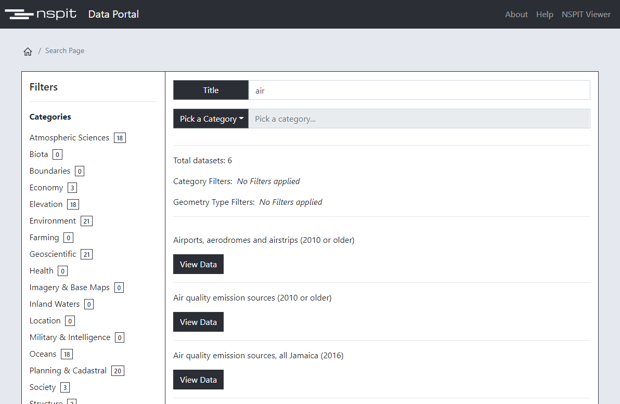Open the Help menu link
The image size is (620, 404).
545,14
